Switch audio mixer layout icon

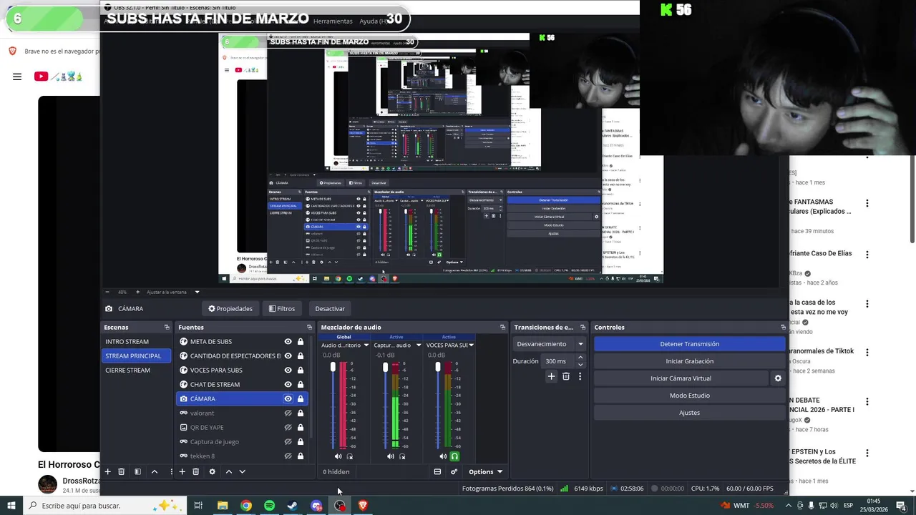pyautogui.click(x=437, y=471)
